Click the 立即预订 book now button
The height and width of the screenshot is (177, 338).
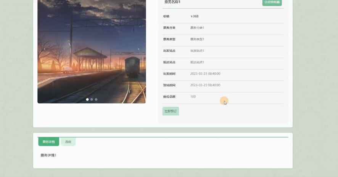171,111
